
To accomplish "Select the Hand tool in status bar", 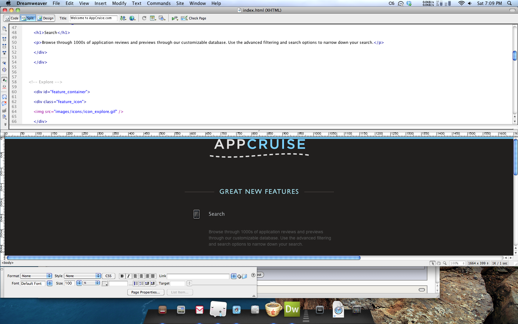I will [438, 263].
